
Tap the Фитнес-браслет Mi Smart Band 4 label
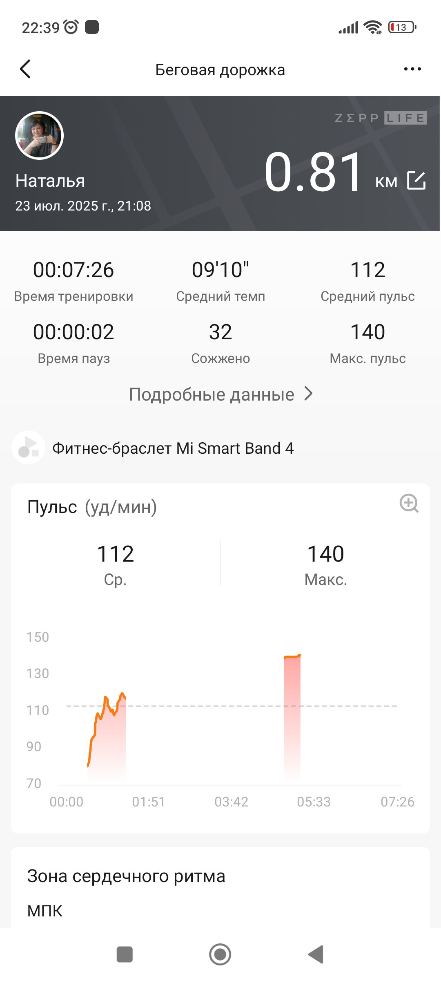coord(173,448)
